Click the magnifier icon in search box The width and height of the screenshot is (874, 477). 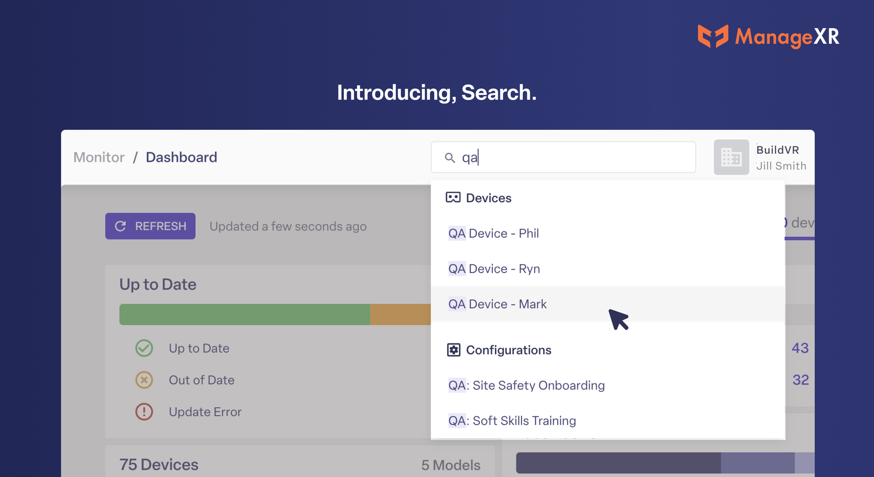click(x=450, y=158)
